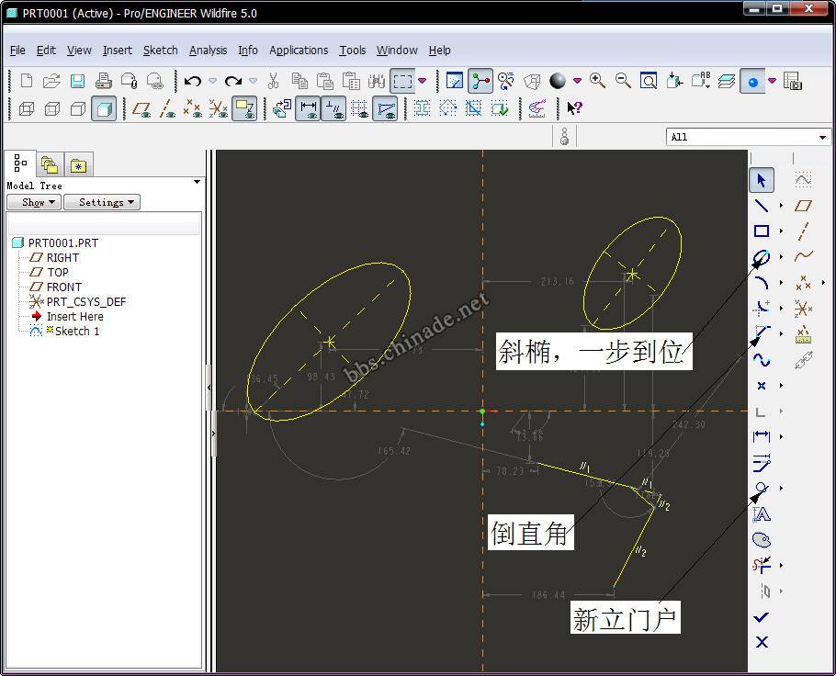
Task: Expand the Ellipse tool flyout arrow
Action: tap(781, 257)
